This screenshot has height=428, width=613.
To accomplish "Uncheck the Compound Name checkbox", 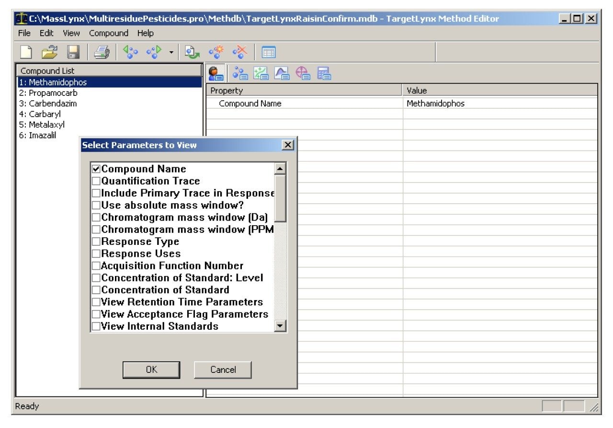I will click(x=96, y=169).
